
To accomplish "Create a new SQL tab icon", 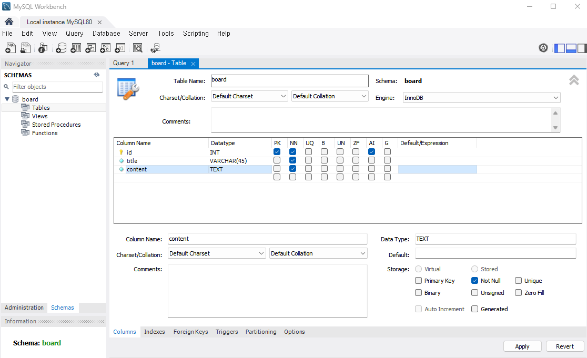I will point(11,48).
